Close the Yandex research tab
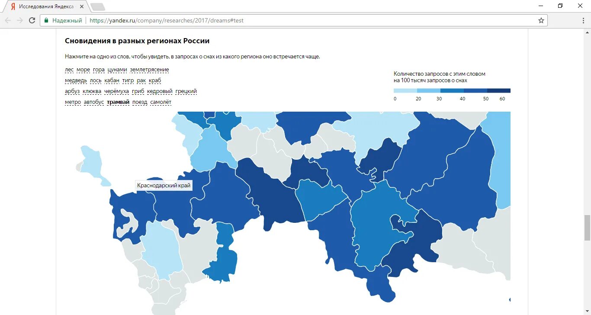591x315 pixels. [82, 6]
